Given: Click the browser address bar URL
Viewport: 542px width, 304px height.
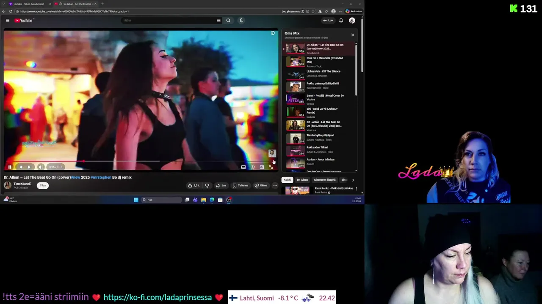Looking at the screenshot, I should point(75,11).
